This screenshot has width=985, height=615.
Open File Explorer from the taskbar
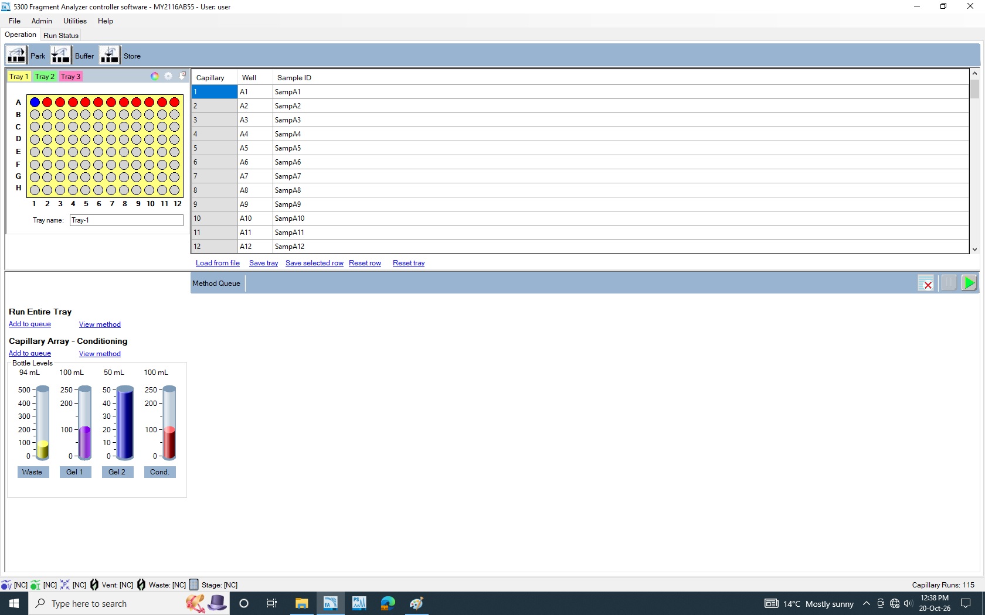pos(301,603)
